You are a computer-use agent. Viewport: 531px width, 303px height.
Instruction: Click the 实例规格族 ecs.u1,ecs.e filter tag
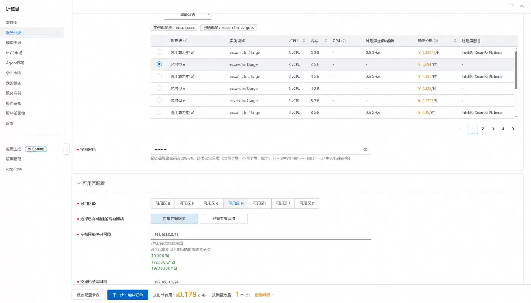(174, 28)
